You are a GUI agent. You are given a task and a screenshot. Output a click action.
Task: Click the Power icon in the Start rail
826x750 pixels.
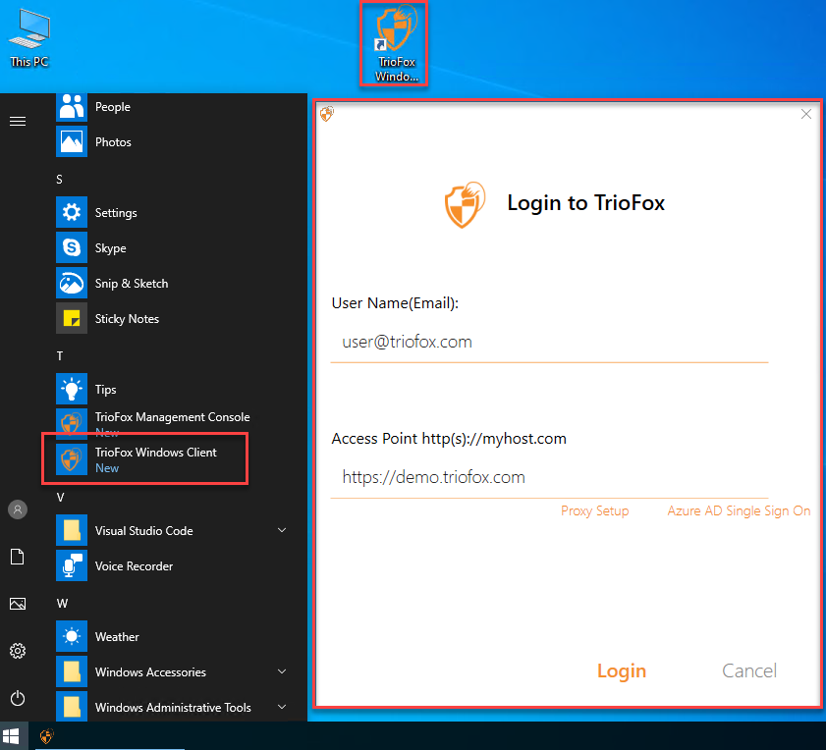click(18, 698)
